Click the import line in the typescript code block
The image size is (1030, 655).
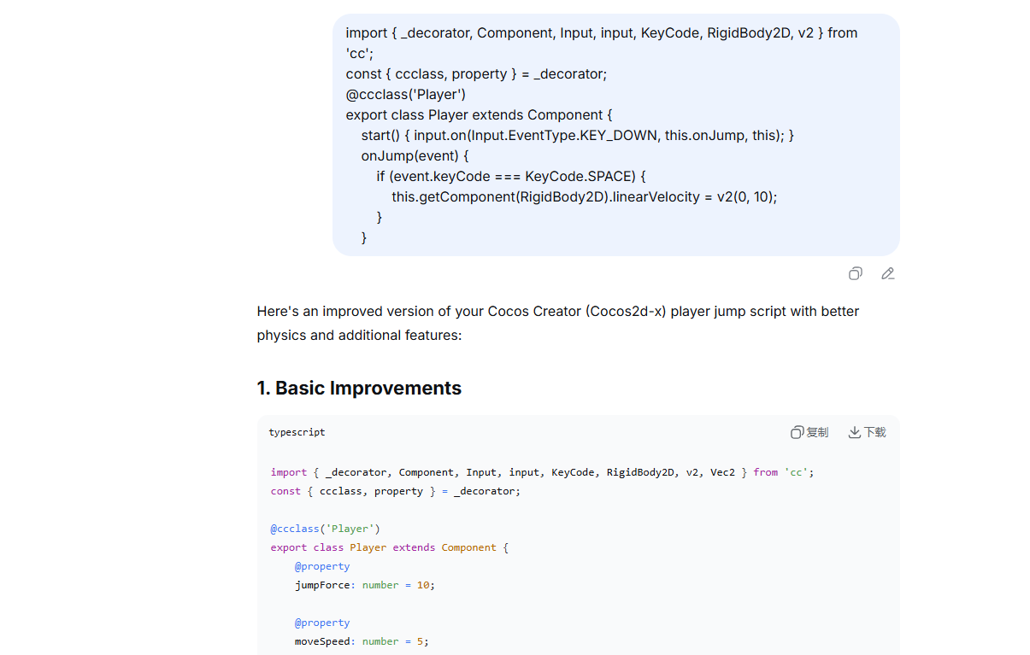pyautogui.click(x=542, y=472)
